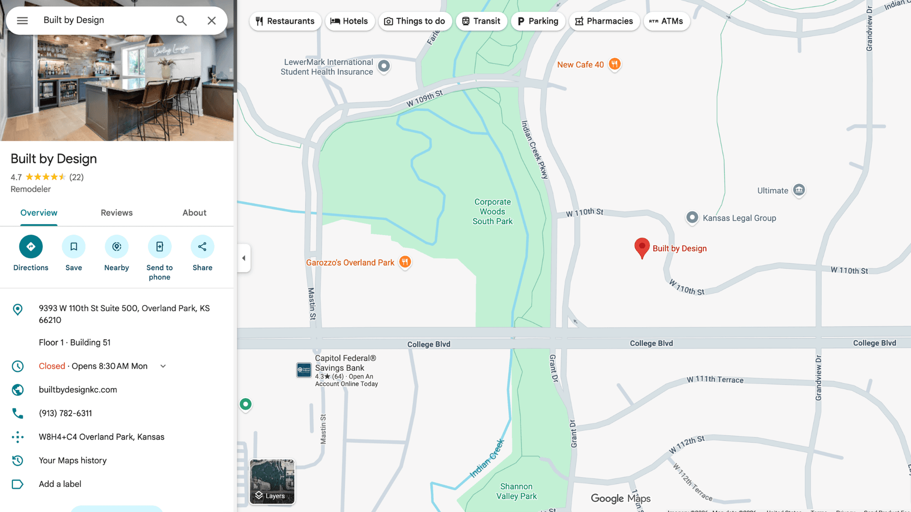Filter map by Hotels chip
The height and width of the screenshot is (512, 911).
coord(349,21)
